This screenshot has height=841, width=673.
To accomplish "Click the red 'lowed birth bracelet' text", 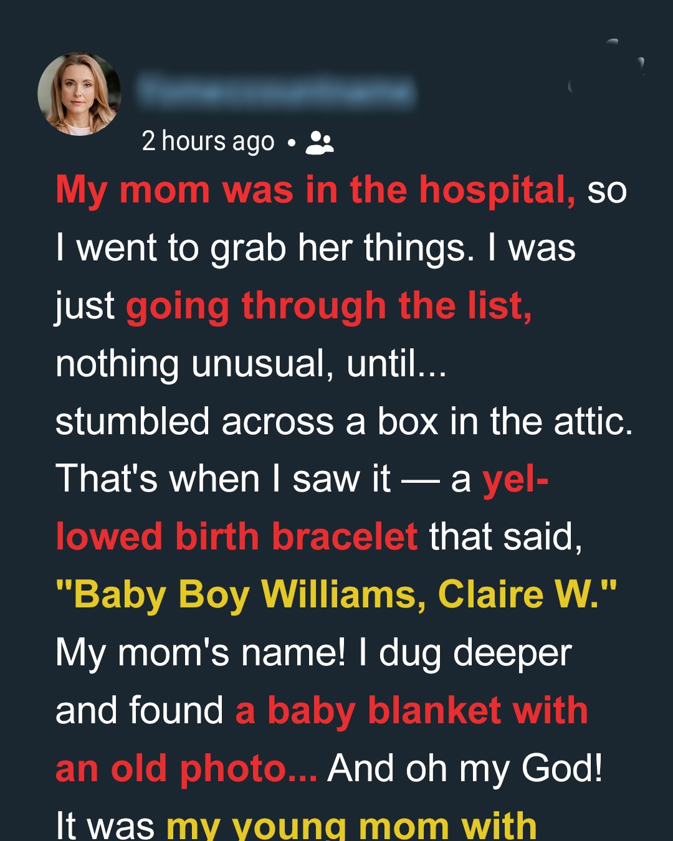I will click(x=236, y=536).
